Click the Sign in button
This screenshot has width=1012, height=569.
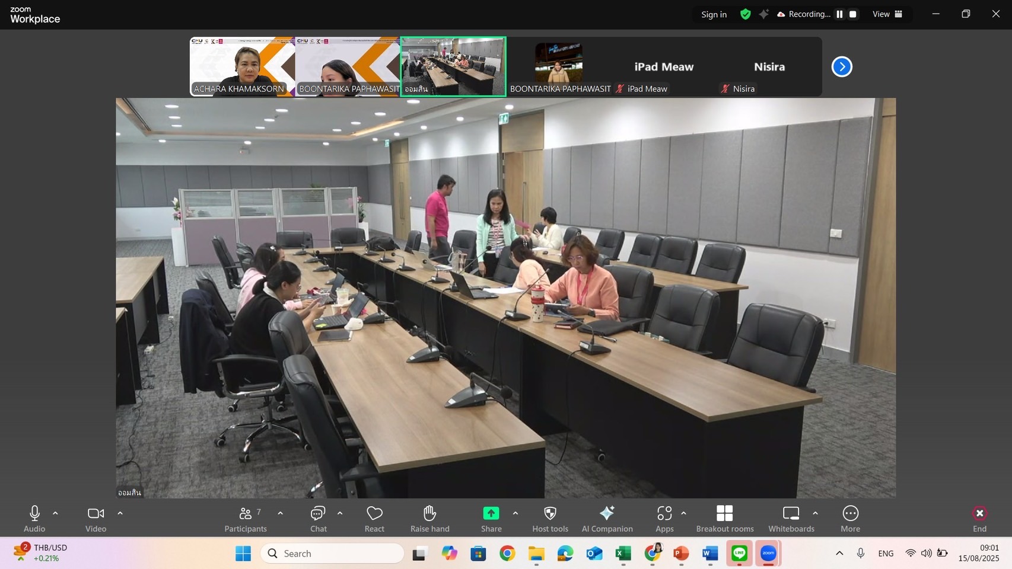click(x=714, y=14)
